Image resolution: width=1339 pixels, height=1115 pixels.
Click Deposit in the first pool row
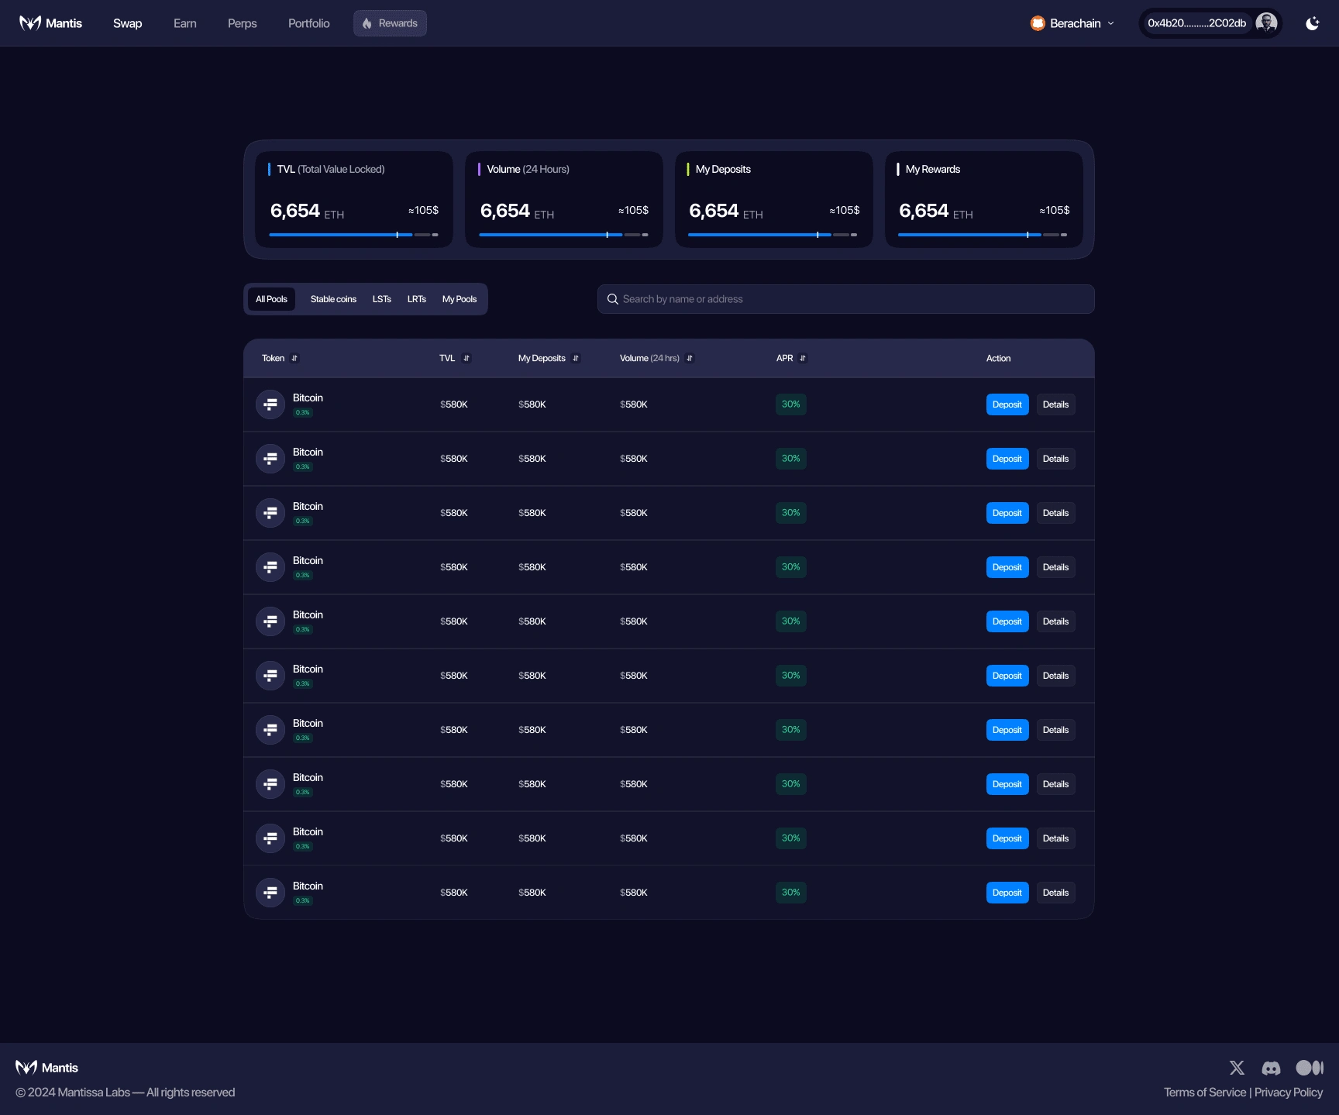coord(1007,404)
